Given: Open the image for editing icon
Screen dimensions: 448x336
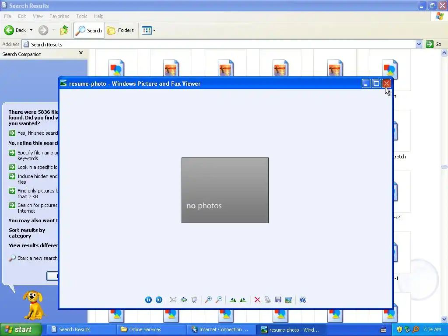Looking at the screenshot, I should (x=289, y=300).
